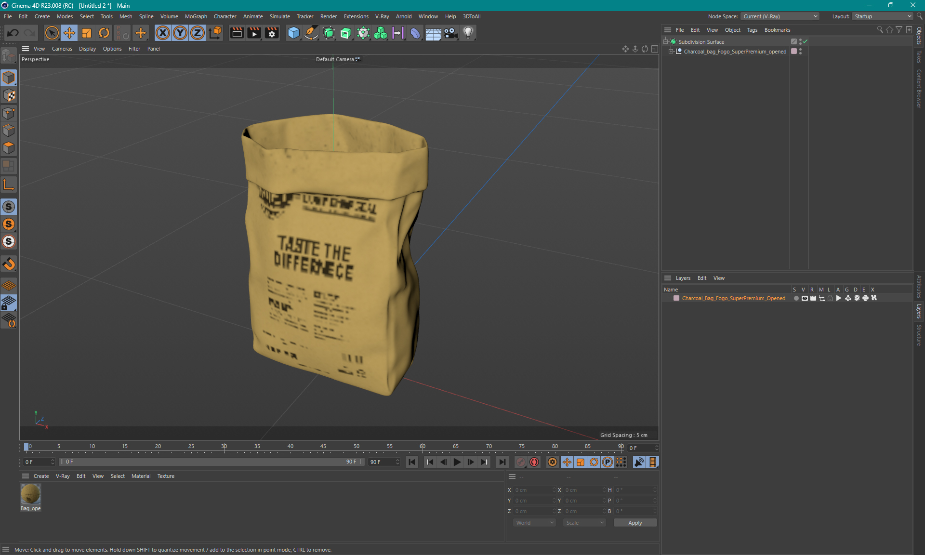
Task: Click the X position 0 cm field
Action: 534,490
